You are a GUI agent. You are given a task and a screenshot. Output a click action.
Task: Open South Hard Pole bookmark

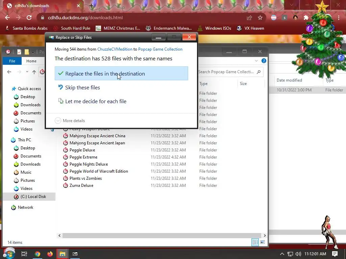[72, 28]
